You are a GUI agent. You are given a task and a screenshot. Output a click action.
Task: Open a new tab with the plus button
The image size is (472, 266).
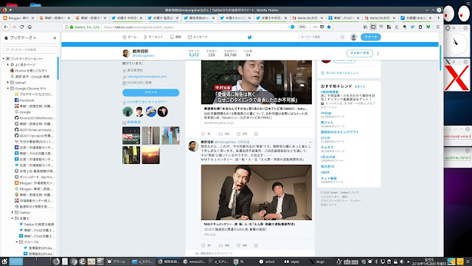pos(438,18)
